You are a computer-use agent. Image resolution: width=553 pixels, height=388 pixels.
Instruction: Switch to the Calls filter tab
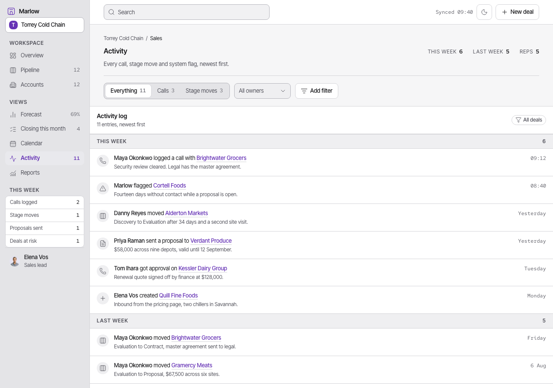coord(166,91)
